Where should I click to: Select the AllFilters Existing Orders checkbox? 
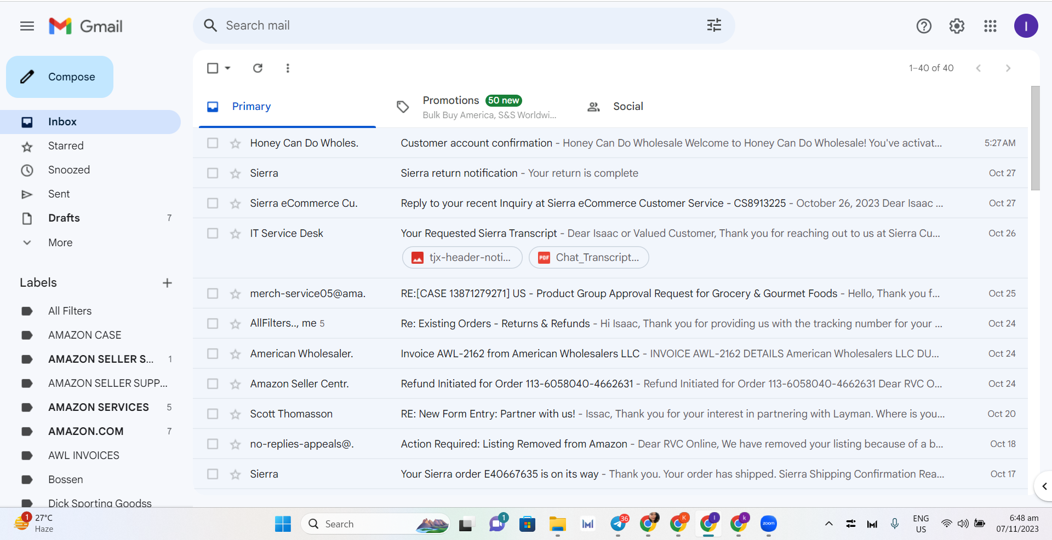(213, 323)
